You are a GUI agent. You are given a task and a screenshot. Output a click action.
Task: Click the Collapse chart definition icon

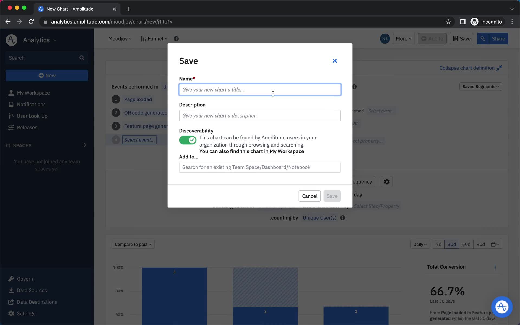pos(499,68)
